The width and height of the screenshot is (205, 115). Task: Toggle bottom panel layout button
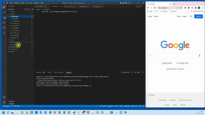pos(124,3)
